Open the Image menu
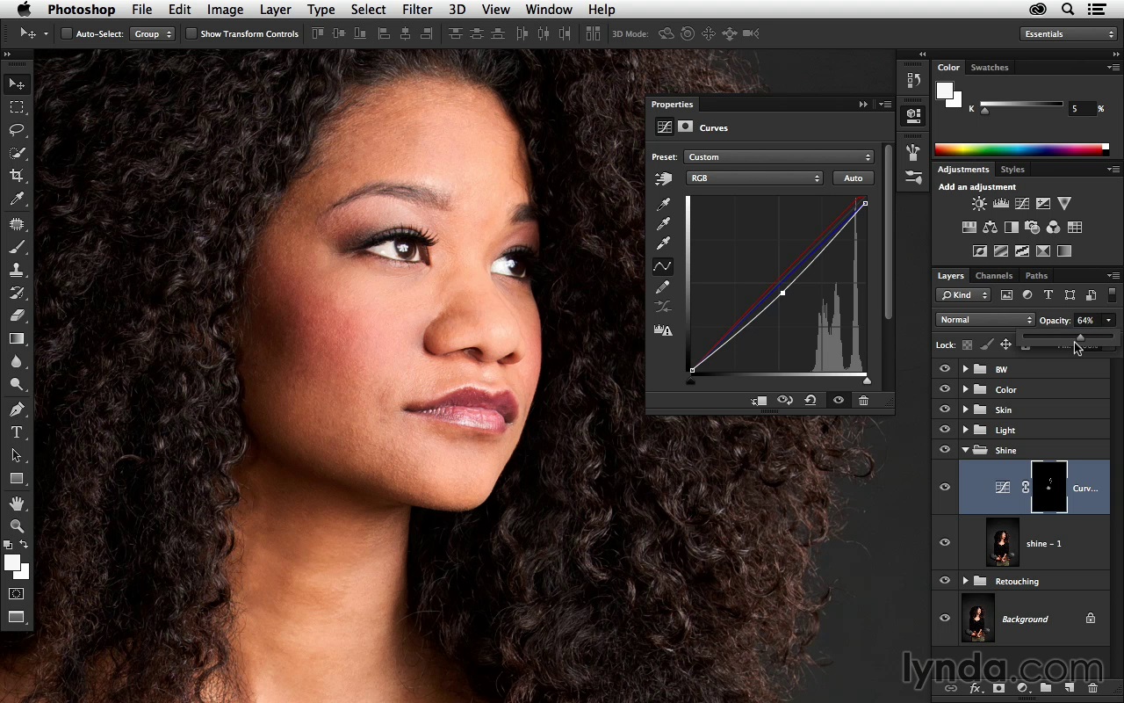Screen dimensions: 1124x703 coord(225,10)
